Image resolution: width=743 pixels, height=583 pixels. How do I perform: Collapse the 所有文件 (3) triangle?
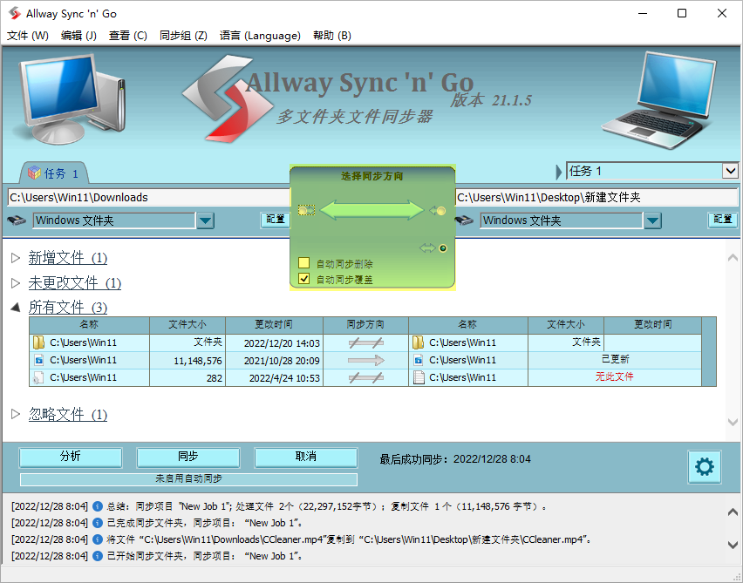(x=16, y=308)
